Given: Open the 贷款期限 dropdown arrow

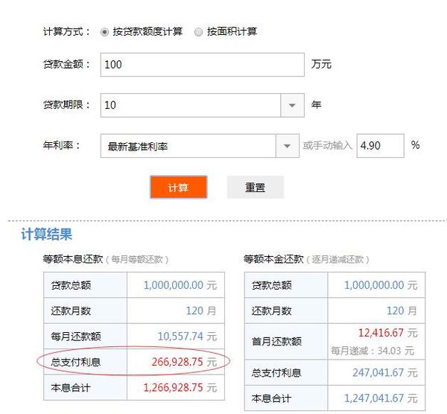Looking at the screenshot, I should coord(292,105).
